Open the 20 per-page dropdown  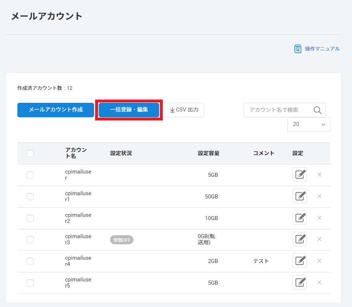click(x=308, y=124)
